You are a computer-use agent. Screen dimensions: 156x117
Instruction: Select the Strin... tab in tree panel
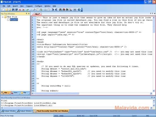tap(15, 93)
